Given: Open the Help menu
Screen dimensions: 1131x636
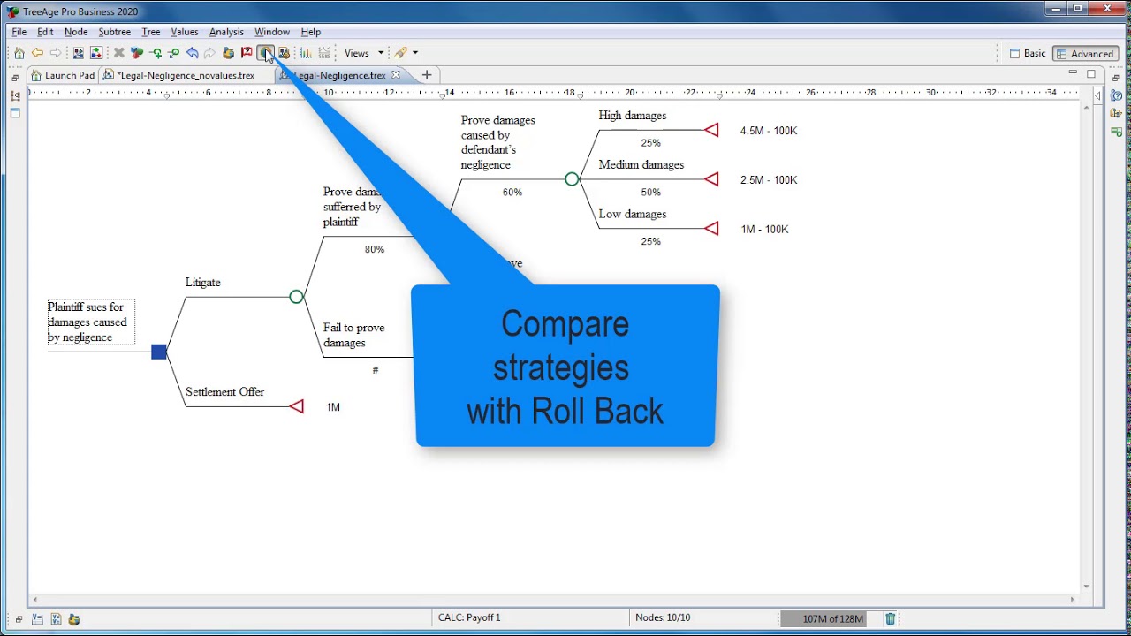Looking at the screenshot, I should (x=311, y=32).
